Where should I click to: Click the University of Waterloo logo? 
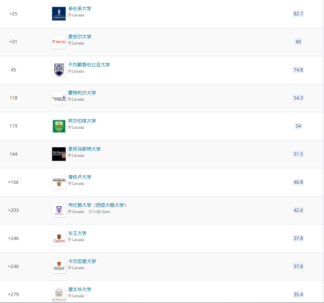point(59,182)
